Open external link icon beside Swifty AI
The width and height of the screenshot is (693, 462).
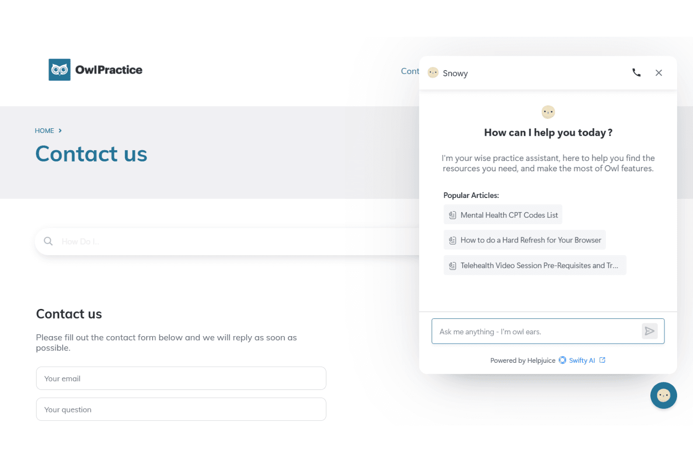(x=603, y=360)
